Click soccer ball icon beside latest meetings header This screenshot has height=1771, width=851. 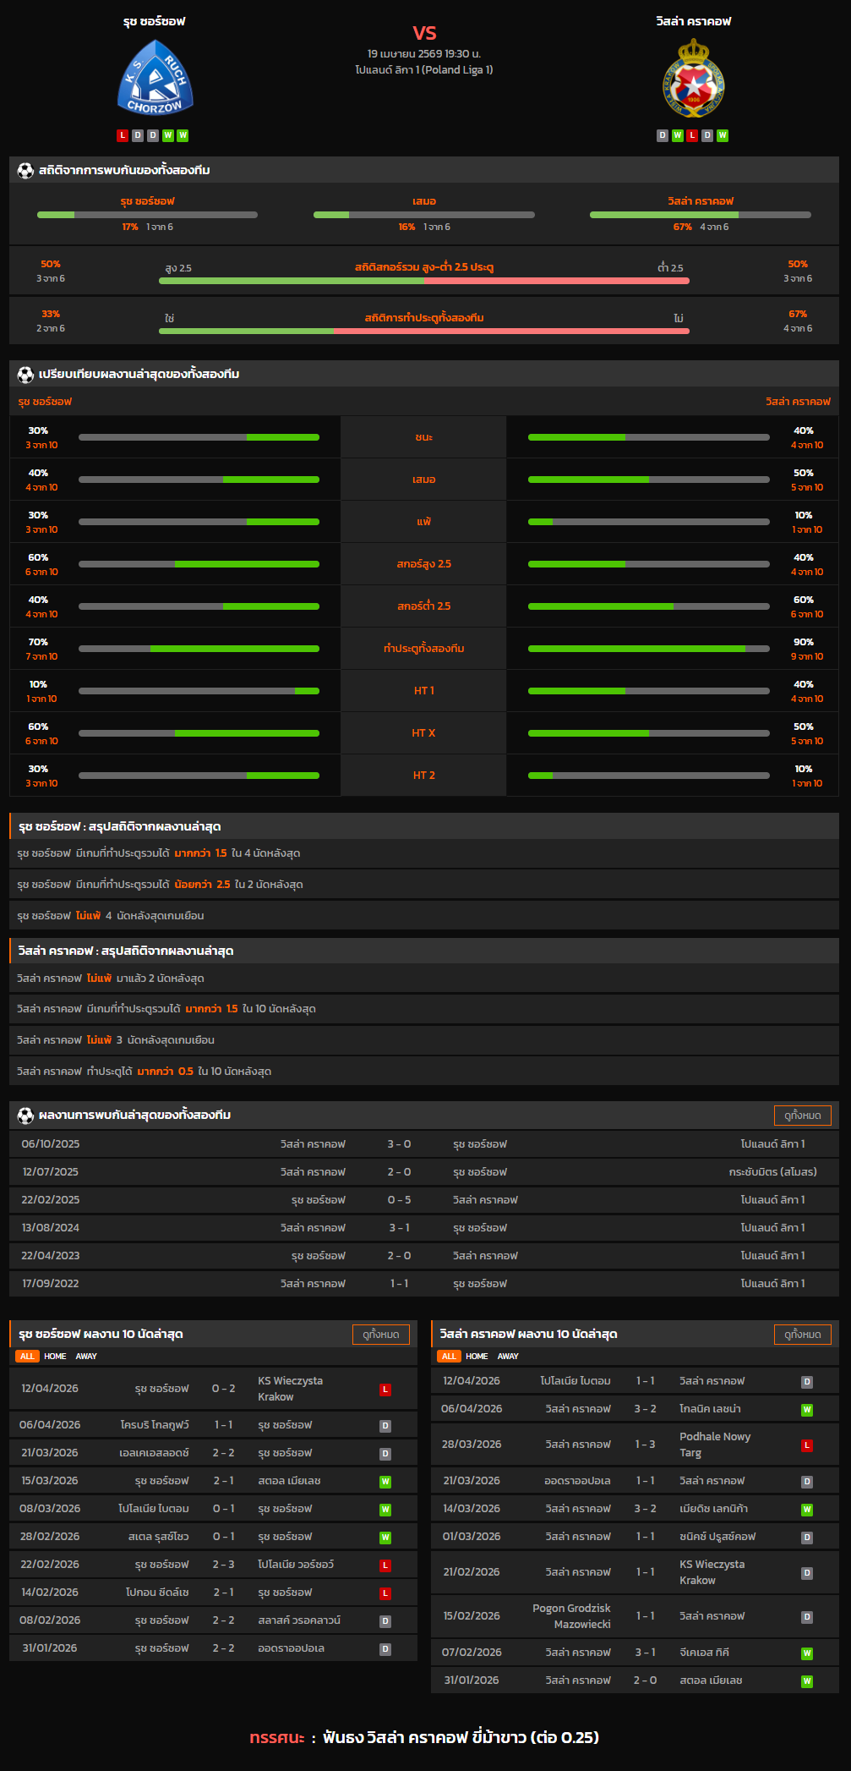click(x=25, y=1116)
